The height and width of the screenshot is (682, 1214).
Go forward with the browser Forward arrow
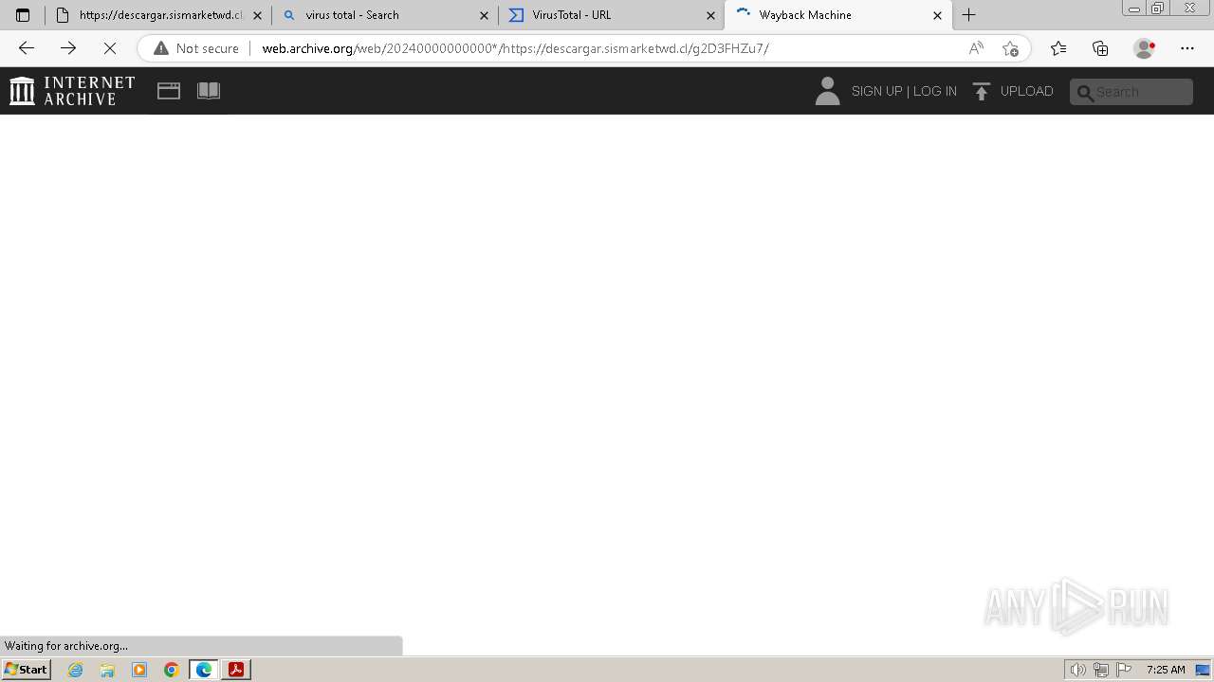[x=68, y=48]
